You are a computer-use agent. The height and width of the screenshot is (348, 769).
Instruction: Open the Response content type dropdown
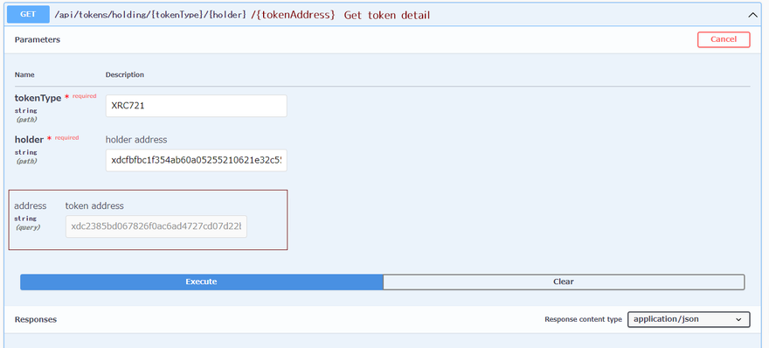point(689,319)
